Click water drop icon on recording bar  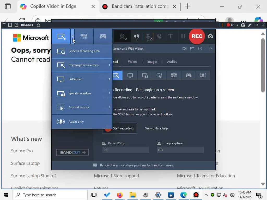point(39,25)
